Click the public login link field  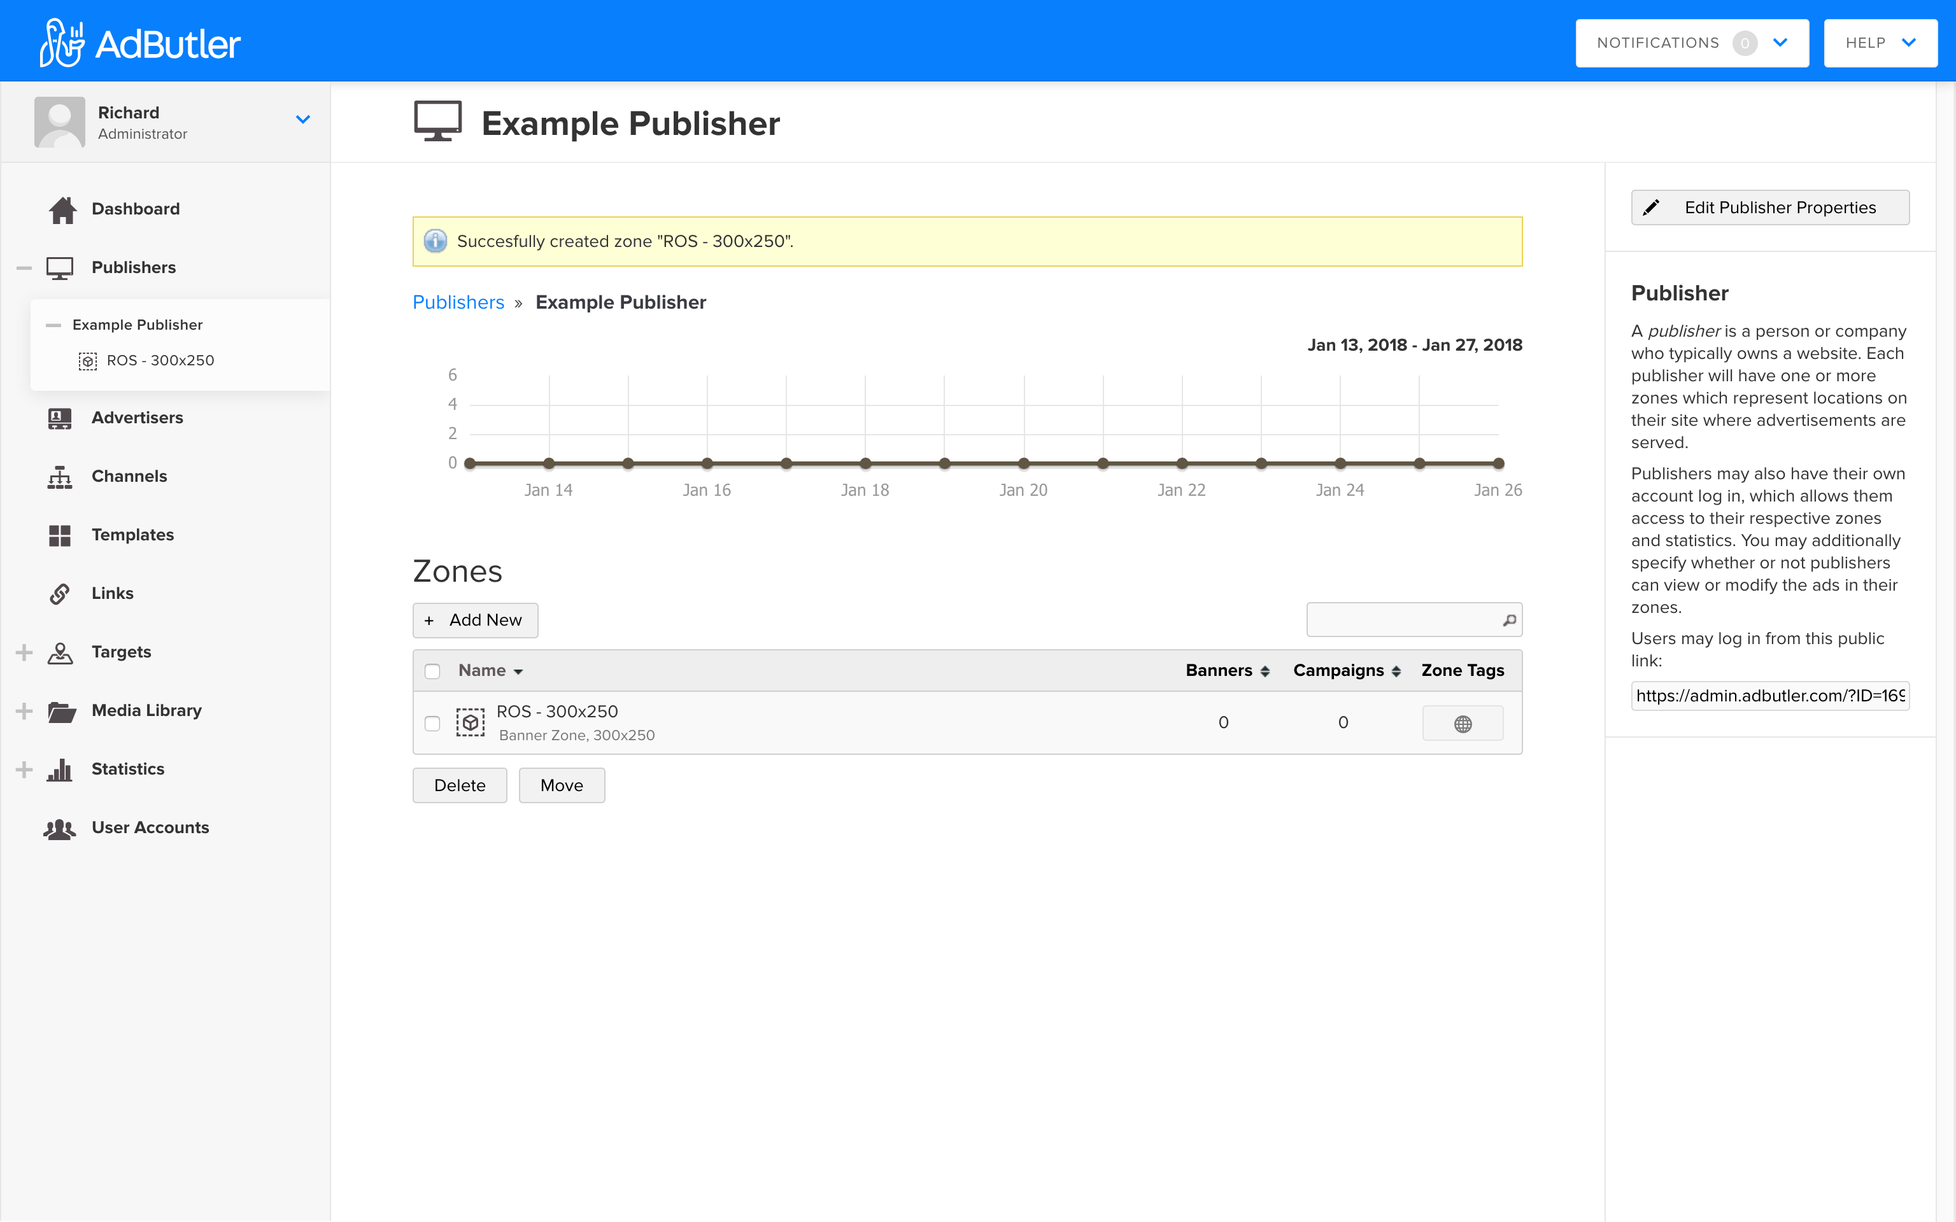click(1769, 696)
